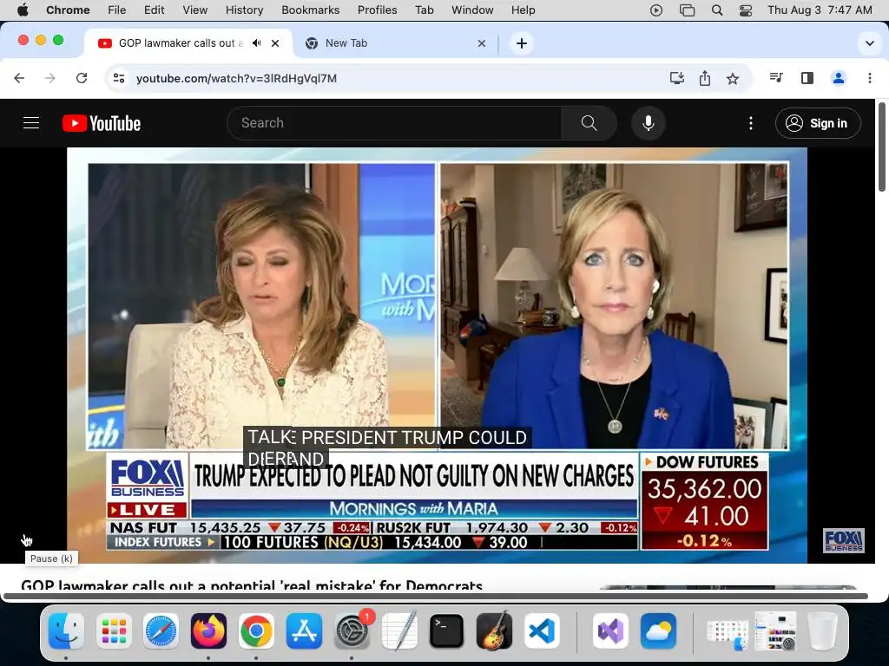Open Launchpad from the Dock

pyautogui.click(x=114, y=630)
